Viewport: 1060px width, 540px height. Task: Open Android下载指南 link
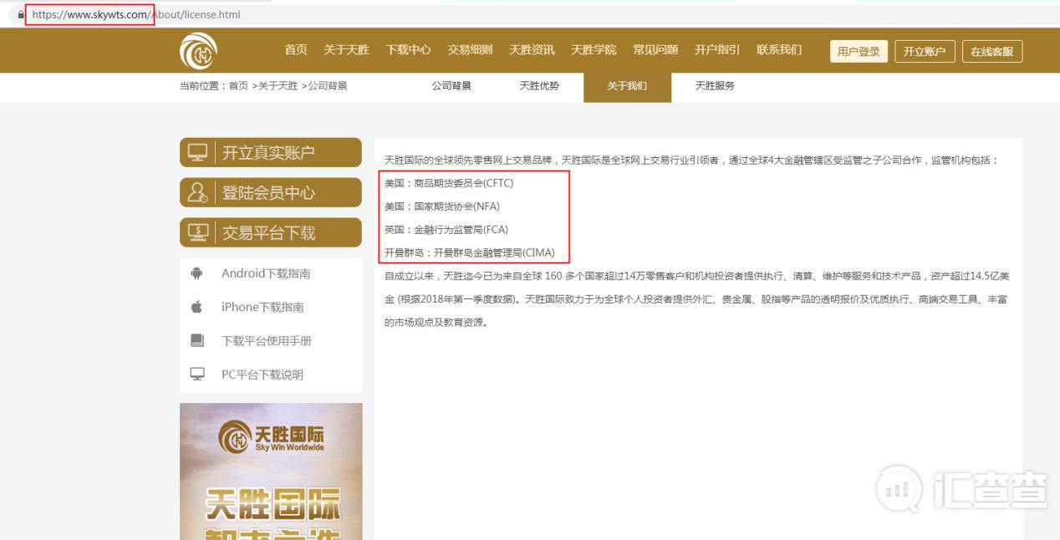[266, 273]
